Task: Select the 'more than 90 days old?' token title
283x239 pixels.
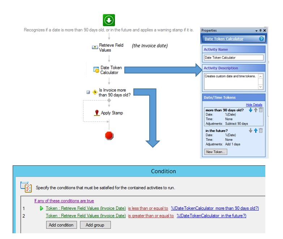Action: 224,110
